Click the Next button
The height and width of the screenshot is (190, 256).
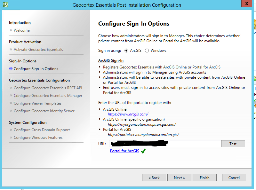[x=179, y=178]
